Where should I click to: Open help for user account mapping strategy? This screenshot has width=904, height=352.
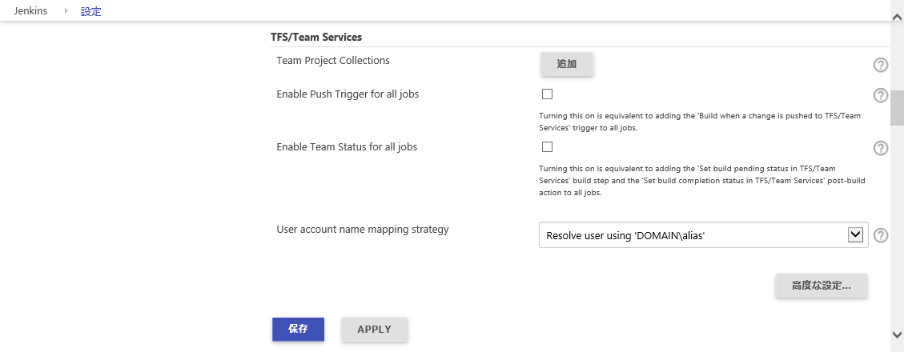[x=880, y=236]
